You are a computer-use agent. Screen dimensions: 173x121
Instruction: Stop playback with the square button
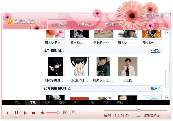(x=33, y=113)
